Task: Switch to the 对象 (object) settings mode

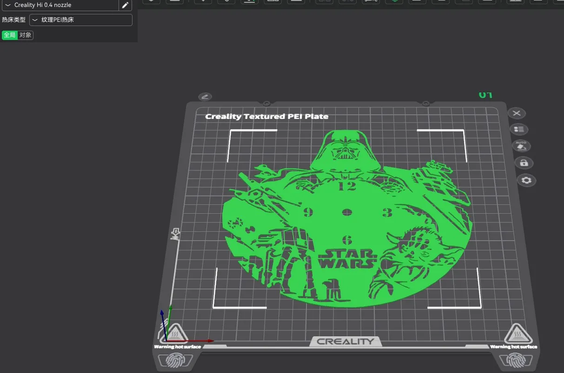Action: (x=26, y=35)
